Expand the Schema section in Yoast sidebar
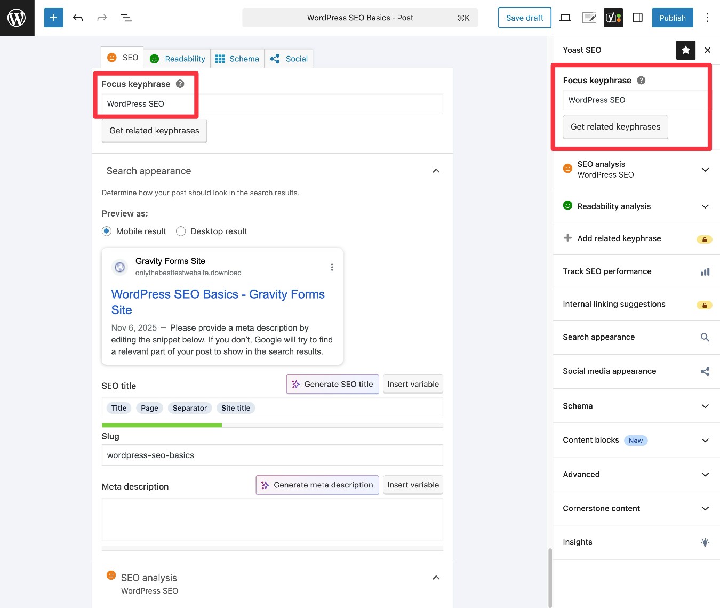This screenshot has height=608, width=720. click(705, 406)
